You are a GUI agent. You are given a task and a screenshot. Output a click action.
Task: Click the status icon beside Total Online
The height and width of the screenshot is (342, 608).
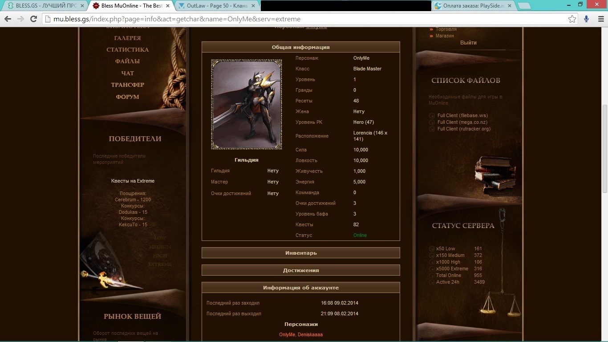coord(432,276)
